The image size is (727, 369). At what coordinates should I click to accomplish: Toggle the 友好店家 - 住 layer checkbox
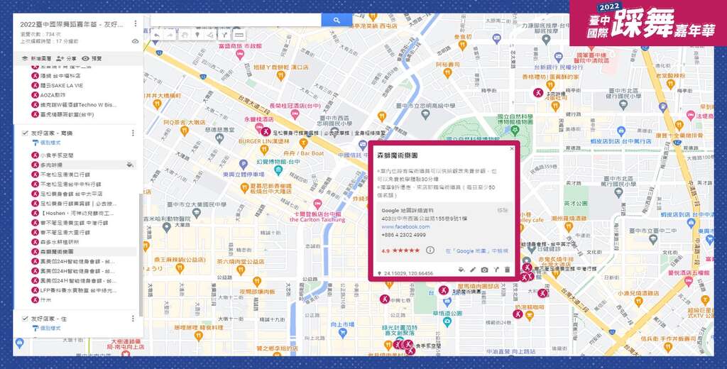tap(25, 319)
